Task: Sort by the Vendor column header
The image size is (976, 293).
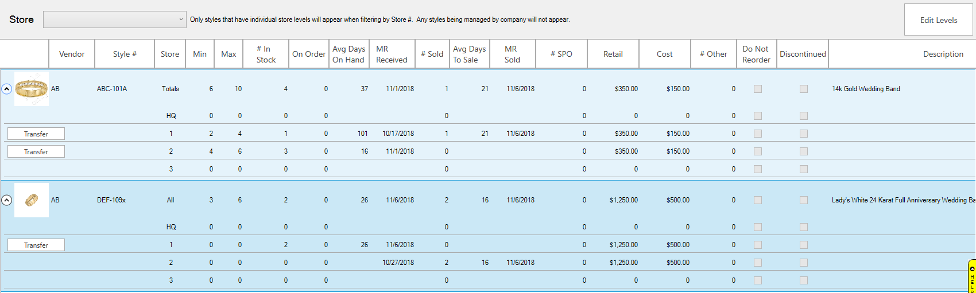Action: click(72, 54)
